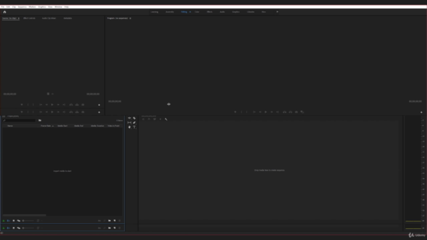427x240 pixels.
Task: Add a marker in the Program monitor
Action: (x=236, y=112)
